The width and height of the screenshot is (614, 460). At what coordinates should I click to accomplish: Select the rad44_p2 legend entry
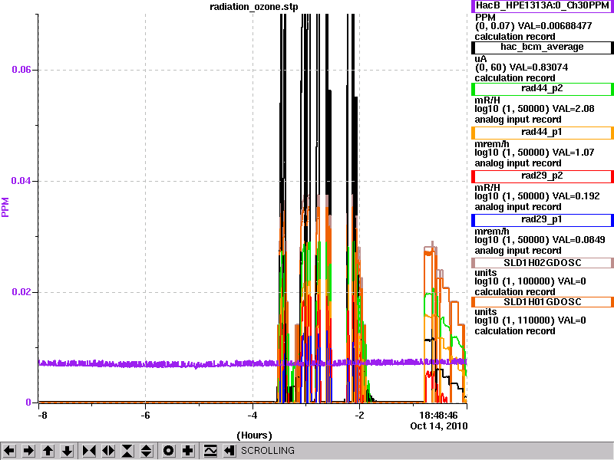pyautogui.click(x=543, y=89)
